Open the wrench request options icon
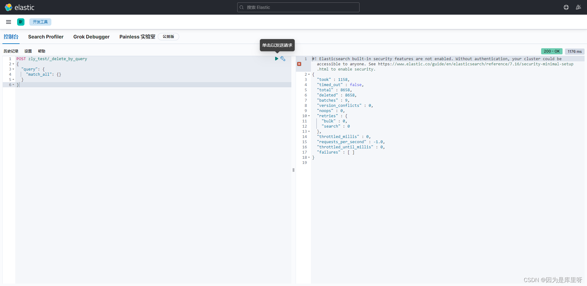Screen dimensions: 587x286 coord(283,59)
